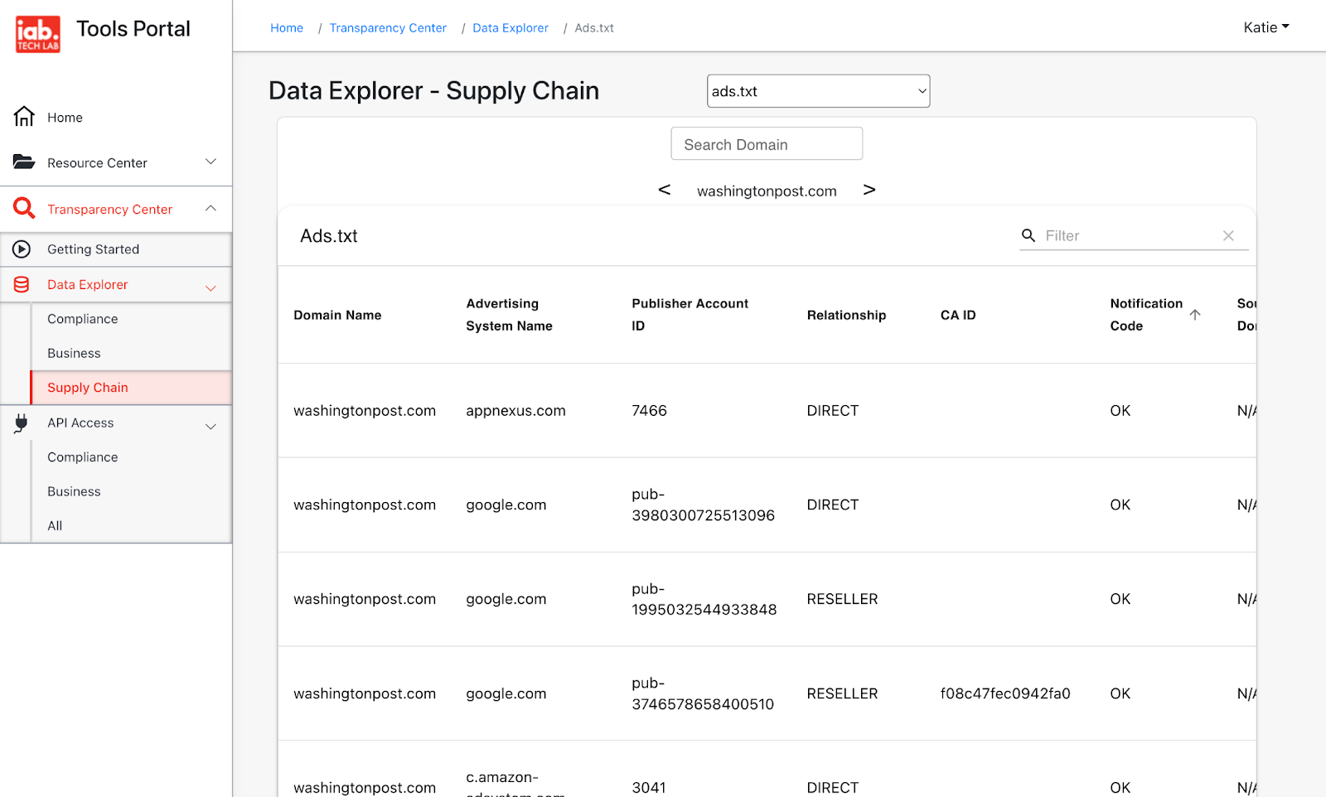Click the pub-3746578658400510 cell
This screenshot has height=797, width=1326.
click(703, 693)
